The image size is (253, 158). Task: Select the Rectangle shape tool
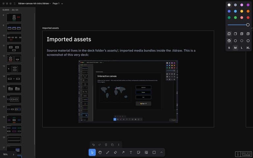(x=154, y=152)
